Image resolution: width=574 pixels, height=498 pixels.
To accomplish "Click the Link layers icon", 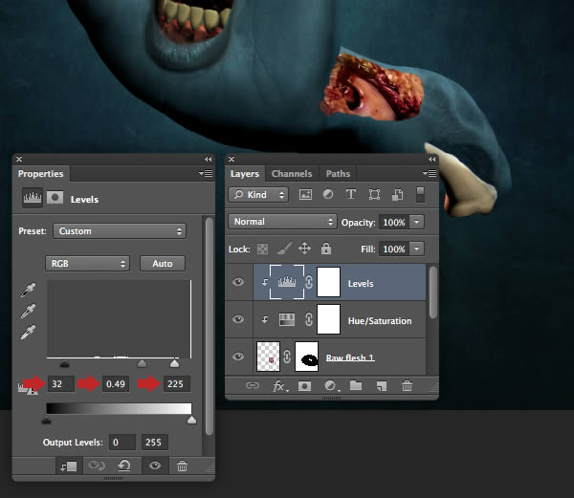I will [253, 386].
